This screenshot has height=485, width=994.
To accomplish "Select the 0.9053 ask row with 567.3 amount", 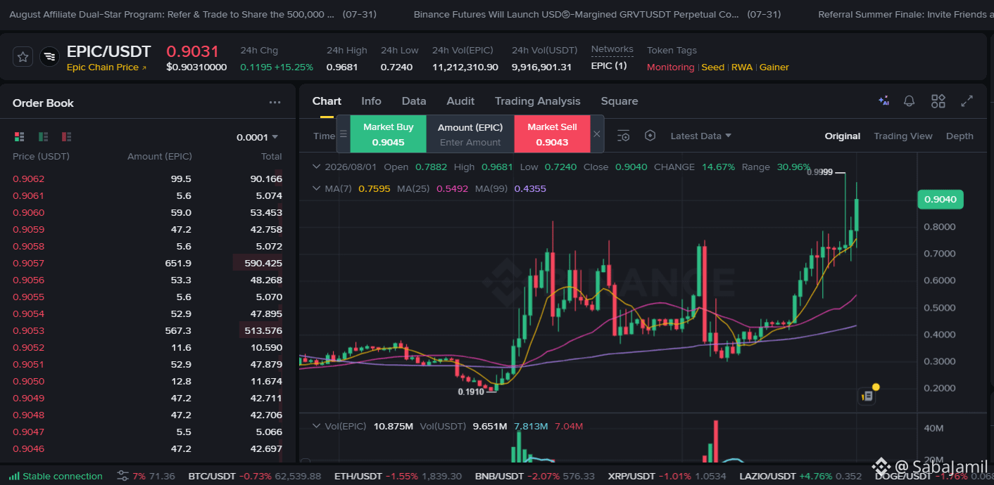I will click(x=147, y=330).
